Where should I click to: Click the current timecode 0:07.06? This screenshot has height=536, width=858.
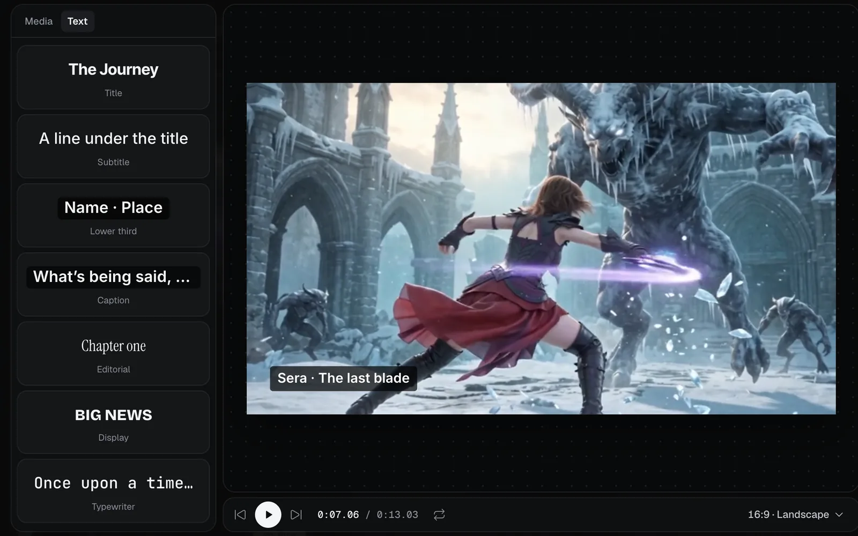coord(338,515)
